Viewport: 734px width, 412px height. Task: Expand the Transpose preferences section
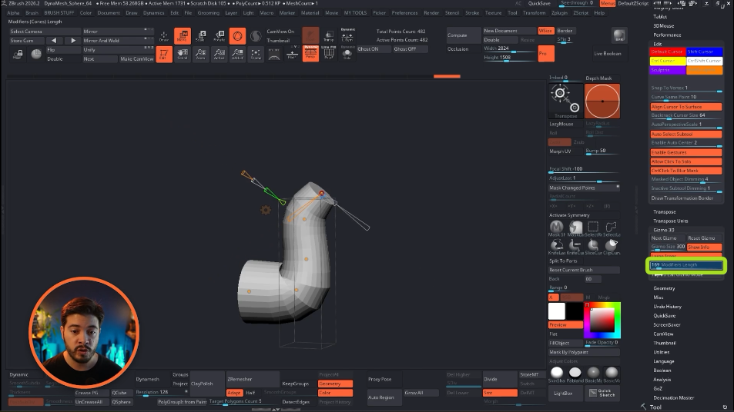pos(664,211)
